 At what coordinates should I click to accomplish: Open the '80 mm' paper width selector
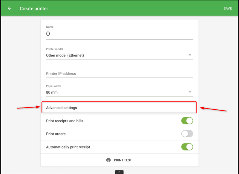click(x=117, y=92)
